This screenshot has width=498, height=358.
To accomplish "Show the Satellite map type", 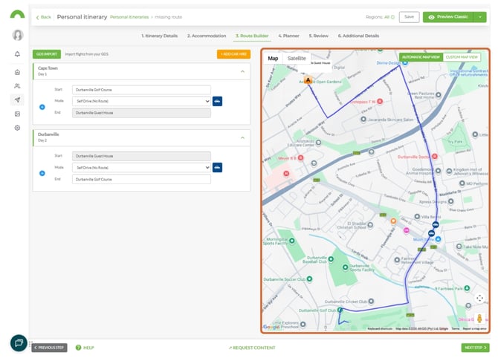I will [297, 59].
